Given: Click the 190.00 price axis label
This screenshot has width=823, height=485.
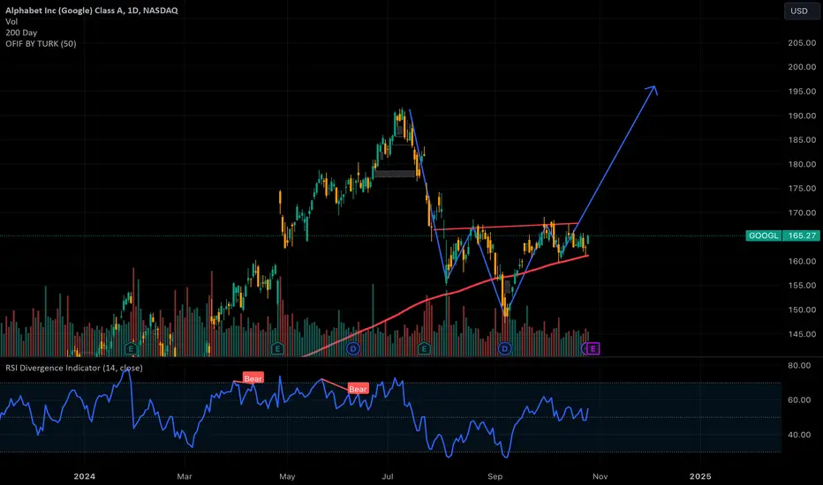Looking at the screenshot, I should tap(802, 116).
